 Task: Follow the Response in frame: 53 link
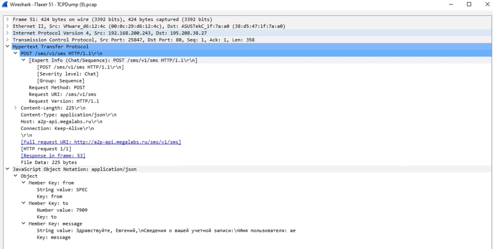[53, 156]
